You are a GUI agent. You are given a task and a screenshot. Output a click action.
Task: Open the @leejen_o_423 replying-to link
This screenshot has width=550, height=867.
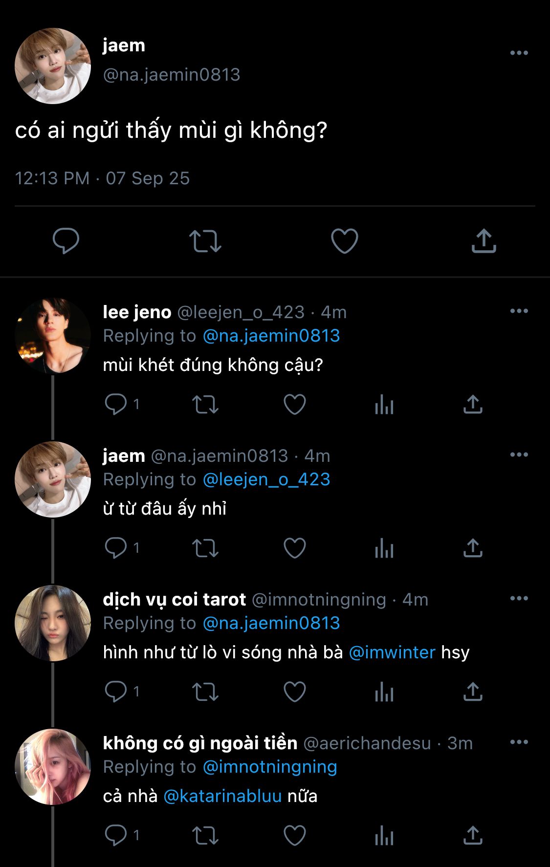(x=266, y=479)
